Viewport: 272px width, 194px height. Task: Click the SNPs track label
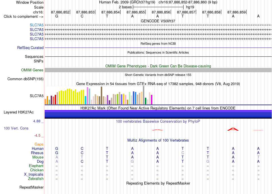click(39, 61)
